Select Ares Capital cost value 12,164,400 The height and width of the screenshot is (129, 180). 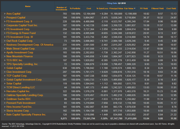coord(89,14)
